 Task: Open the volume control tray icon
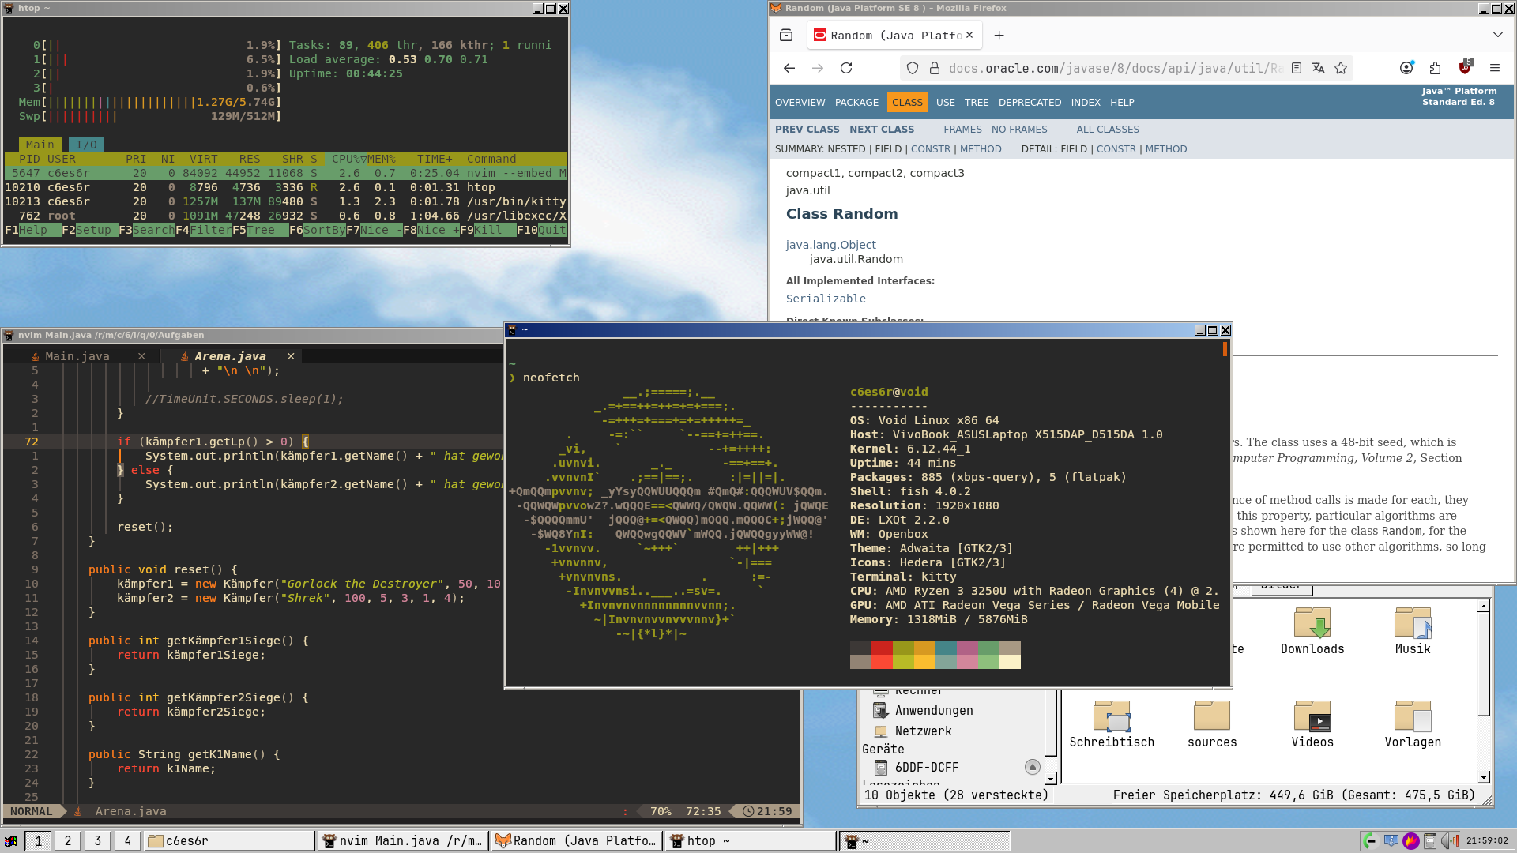1450,841
